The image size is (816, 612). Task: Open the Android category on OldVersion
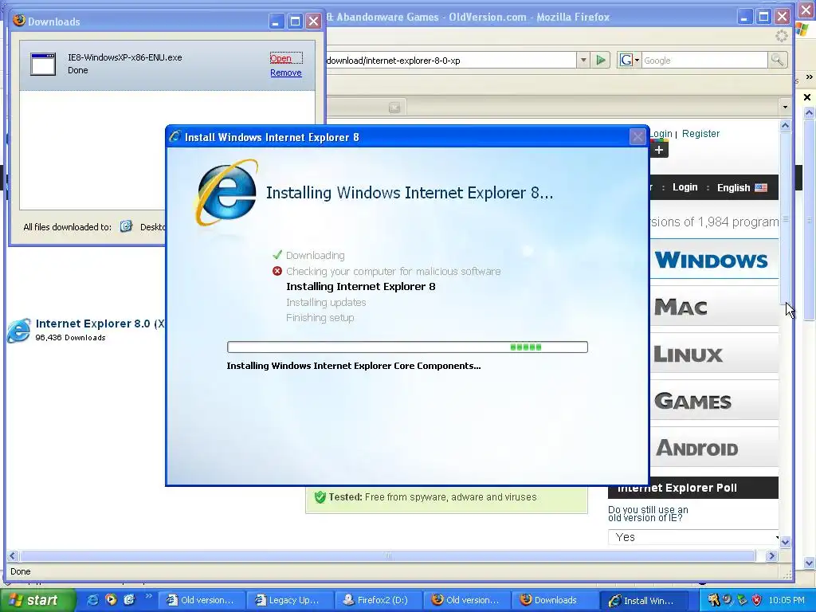click(x=713, y=448)
